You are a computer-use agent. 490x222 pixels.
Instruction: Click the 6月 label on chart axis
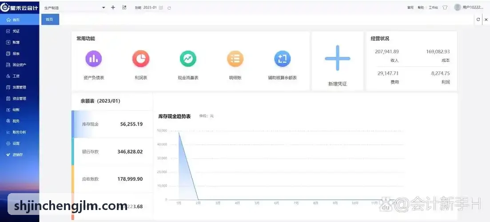276,203
